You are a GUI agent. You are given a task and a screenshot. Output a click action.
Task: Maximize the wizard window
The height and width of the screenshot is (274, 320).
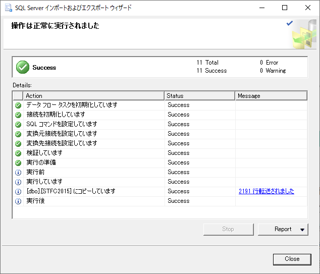pyautogui.click(x=285, y=8)
